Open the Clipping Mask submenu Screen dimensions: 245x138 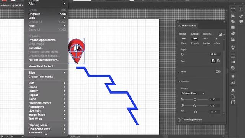(46, 125)
